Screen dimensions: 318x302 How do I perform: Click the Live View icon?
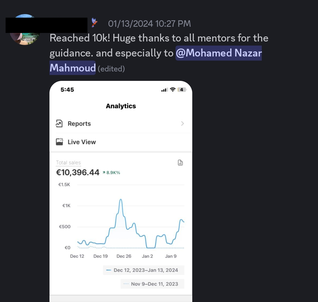tap(59, 142)
